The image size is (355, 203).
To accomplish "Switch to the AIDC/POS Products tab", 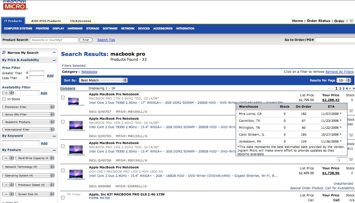I will 46,21.
